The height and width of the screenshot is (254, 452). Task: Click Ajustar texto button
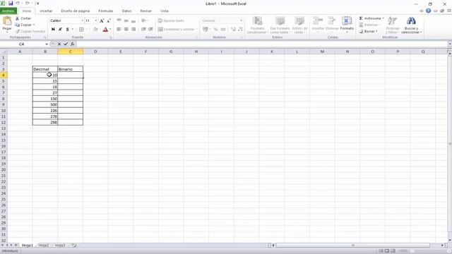(171, 20)
